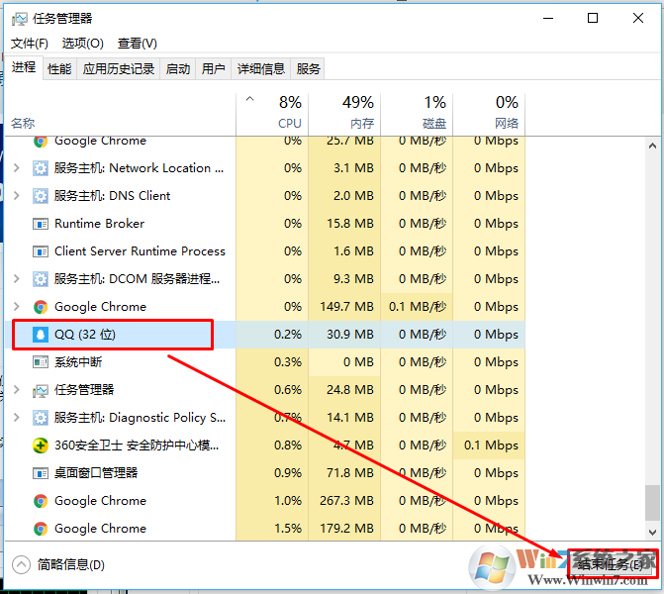The image size is (664, 594).
Task: Click the Client Server Runtime Process icon
Action: [x=41, y=251]
